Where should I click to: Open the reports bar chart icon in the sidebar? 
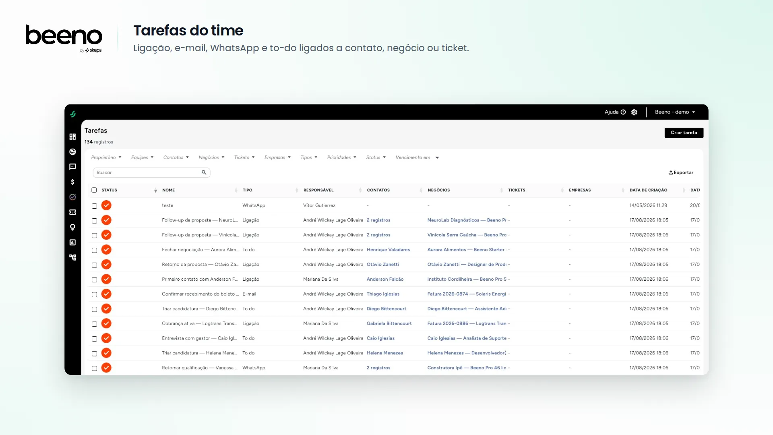[x=72, y=242]
